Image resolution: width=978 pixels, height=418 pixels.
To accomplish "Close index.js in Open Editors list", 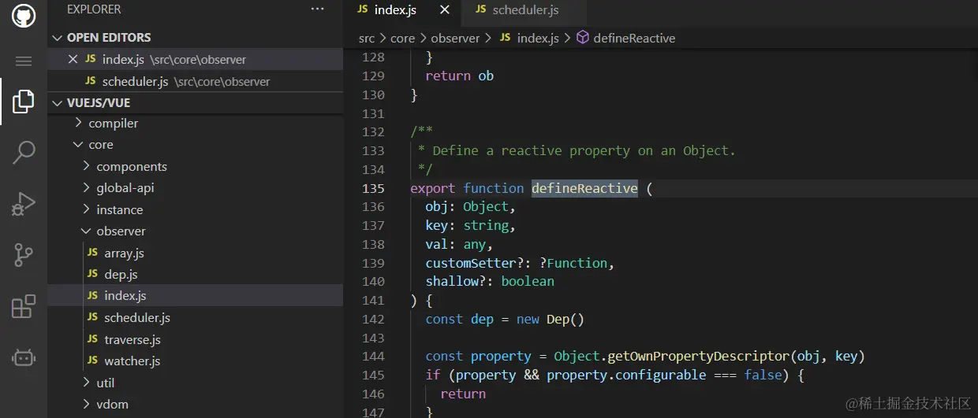I will [x=73, y=60].
